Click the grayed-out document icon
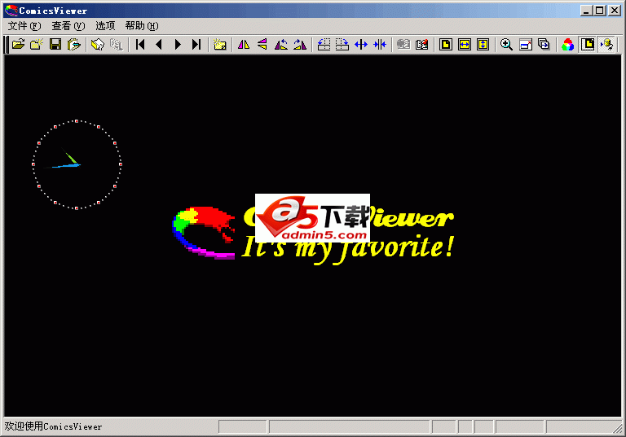626x437 pixels. click(x=117, y=44)
